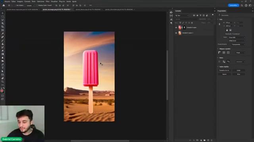Viewport: 254px width, 142px height.
Task: Open the Edit Toolbar three-dots menu
Action: pyautogui.click(x=2, y=85)
